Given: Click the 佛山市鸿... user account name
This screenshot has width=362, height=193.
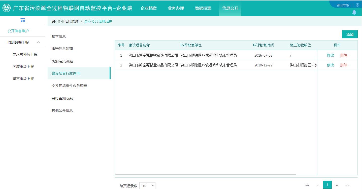Looking at the screenshot, I should (344, 5).
